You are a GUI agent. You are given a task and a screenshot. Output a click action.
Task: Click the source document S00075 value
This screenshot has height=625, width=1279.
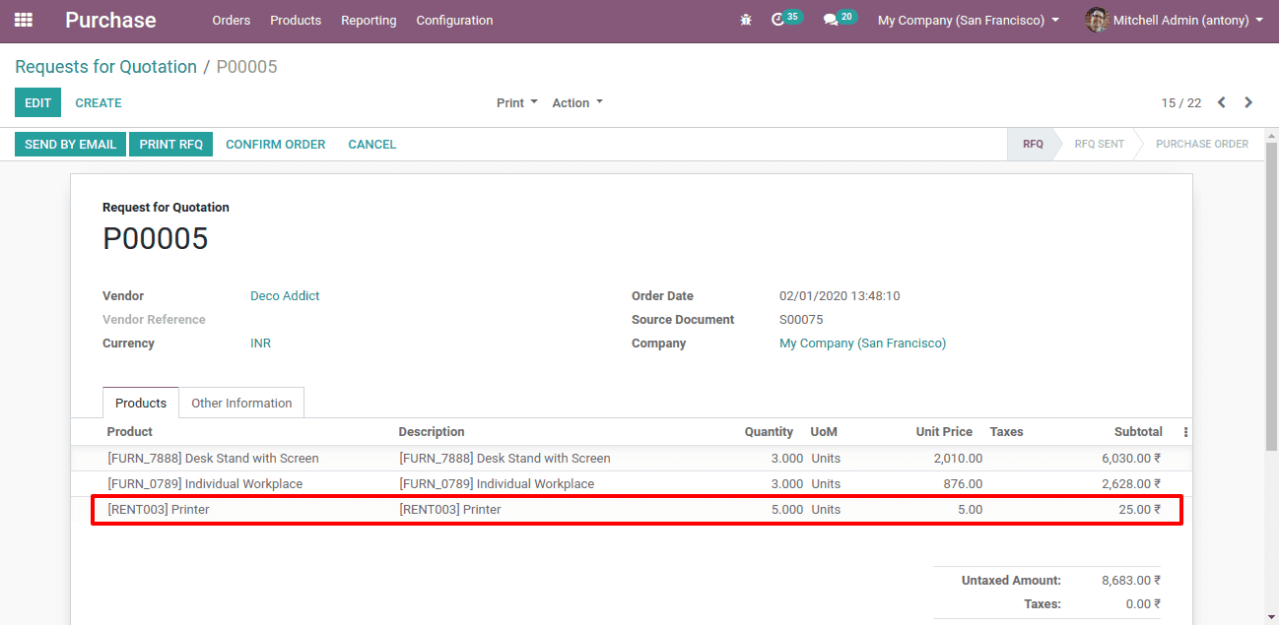[x=801, y=319]
